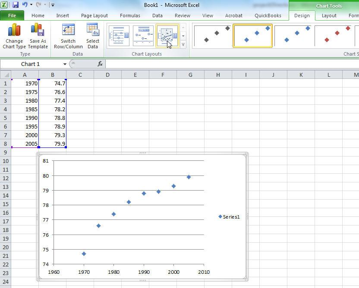This screenshot has height=288, width=359.
Task: Open the Formulas ribbon tab
Action: pos(130,16)
